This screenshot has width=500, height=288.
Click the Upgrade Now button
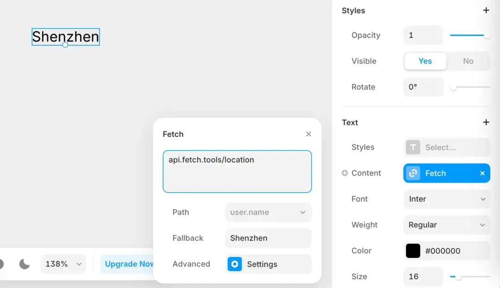tap(129, 264)
